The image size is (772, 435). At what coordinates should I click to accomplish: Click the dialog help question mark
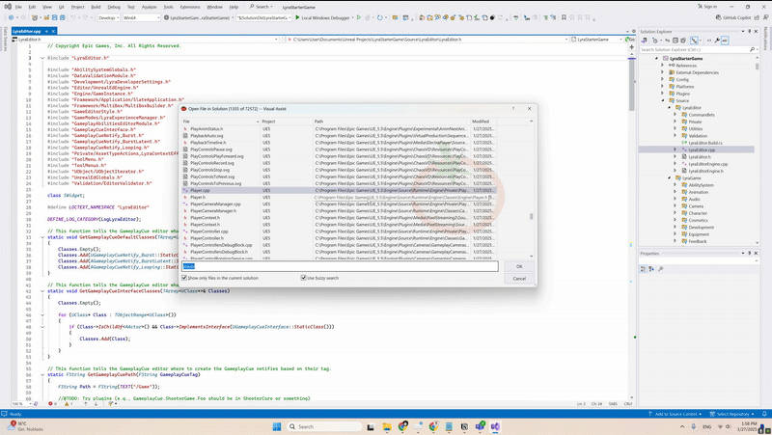pyautogui.click(x=513, y=109)
